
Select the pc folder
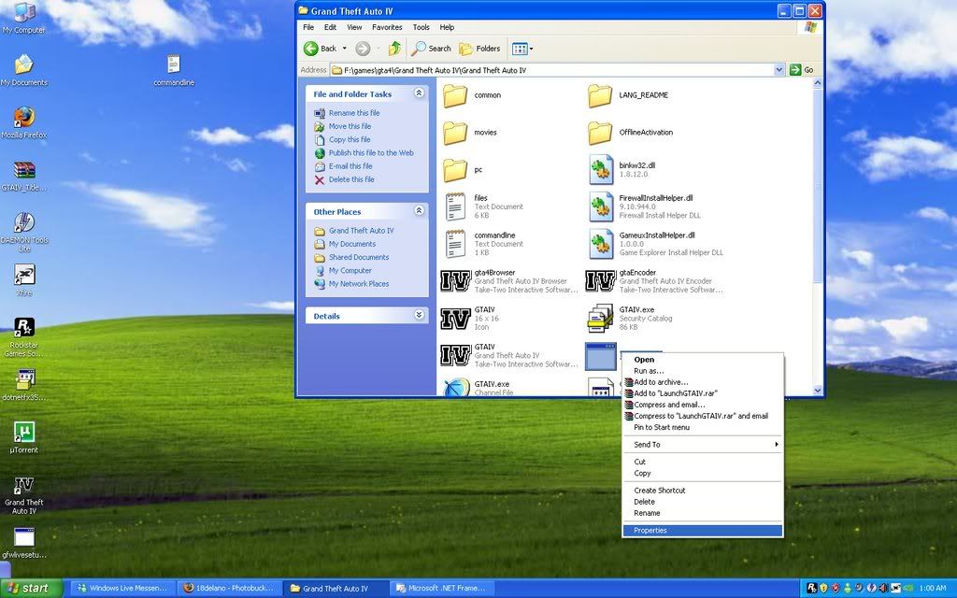(463, 170)
